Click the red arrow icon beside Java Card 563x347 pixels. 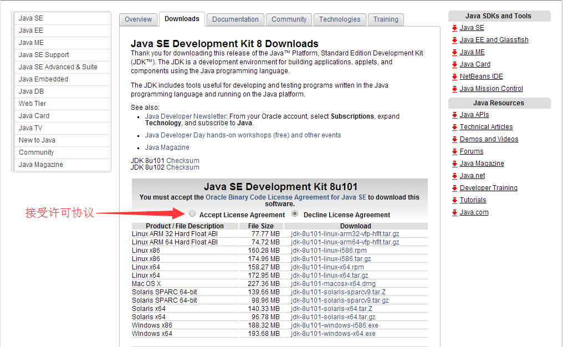454,64
